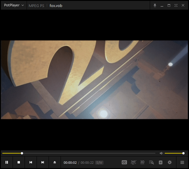This screenshot has height=169, width=189.
Task: Skip to the next file
Action: (x=43, y=162)
